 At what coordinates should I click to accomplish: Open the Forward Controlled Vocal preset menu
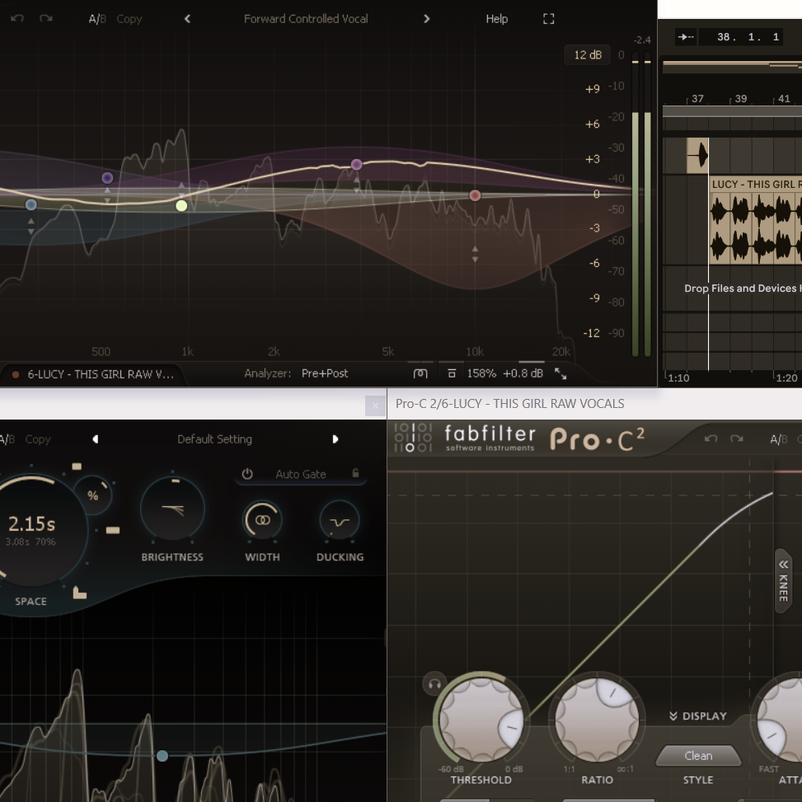(x=306, y=19)
